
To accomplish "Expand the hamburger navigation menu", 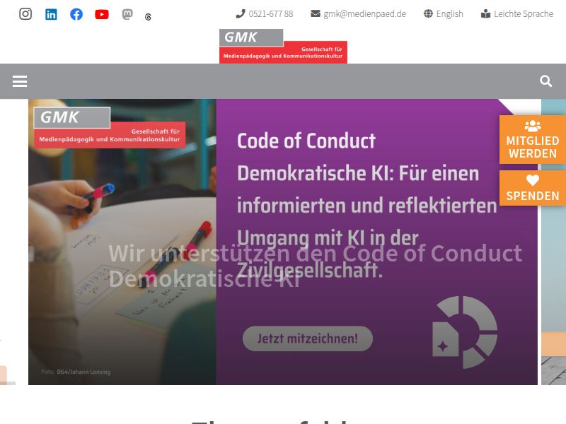I will [x=20, y=81].
